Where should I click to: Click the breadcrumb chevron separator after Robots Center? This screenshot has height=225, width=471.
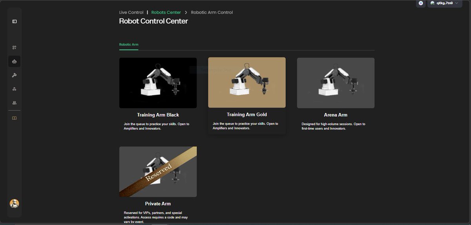(x=186, y=13)
